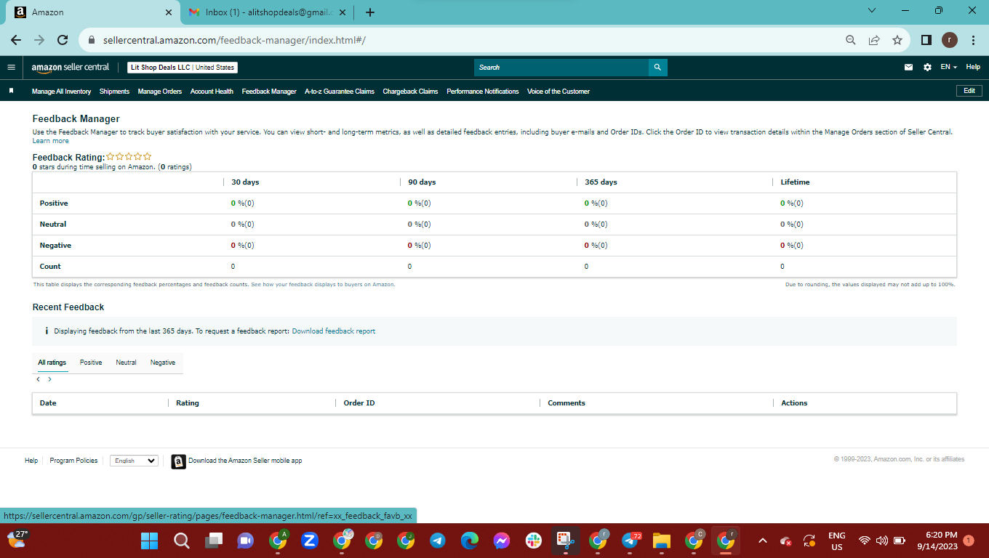Launch Microsoft Edge from the taskbar

469,541
